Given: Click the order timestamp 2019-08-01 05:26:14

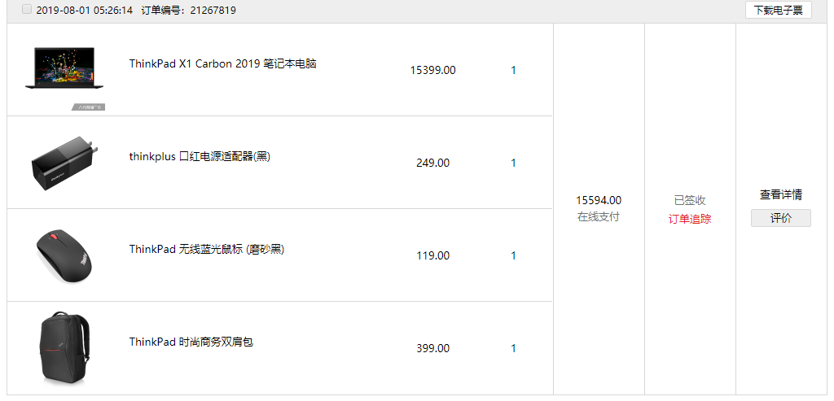Looking at the screenshot, I should [84, 10].
